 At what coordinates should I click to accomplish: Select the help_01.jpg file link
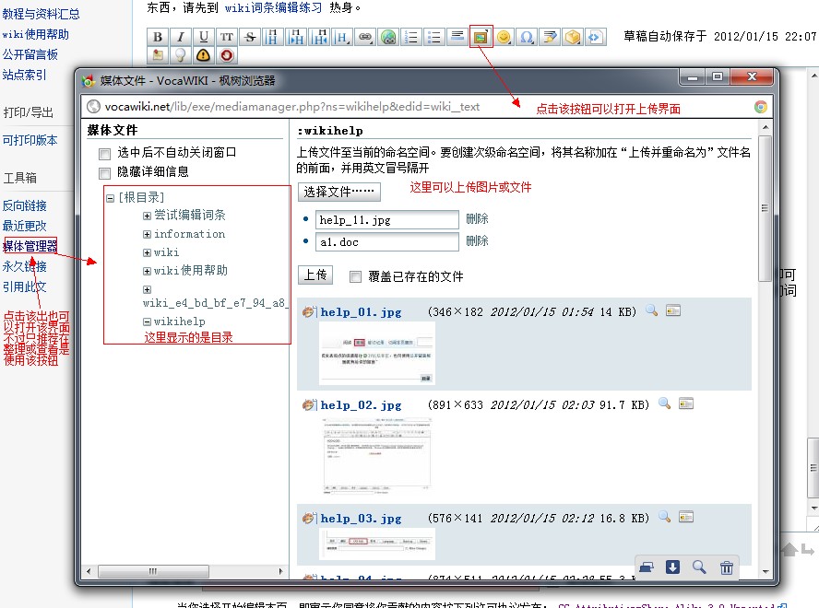point(361,312)
